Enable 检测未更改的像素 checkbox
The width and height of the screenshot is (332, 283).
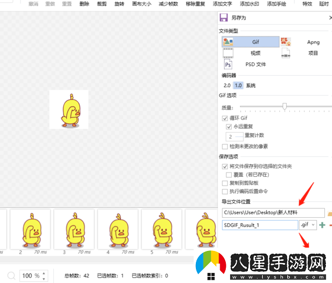point(225,146)
